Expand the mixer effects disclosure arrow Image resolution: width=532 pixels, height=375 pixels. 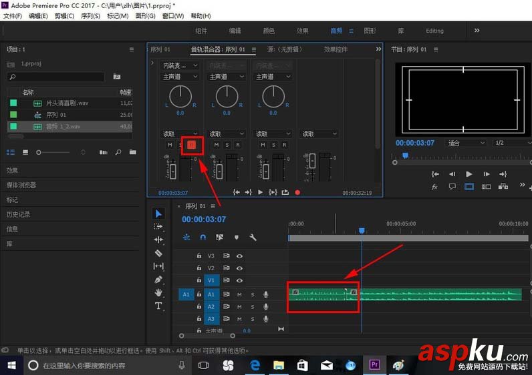[x=152, y=63]
